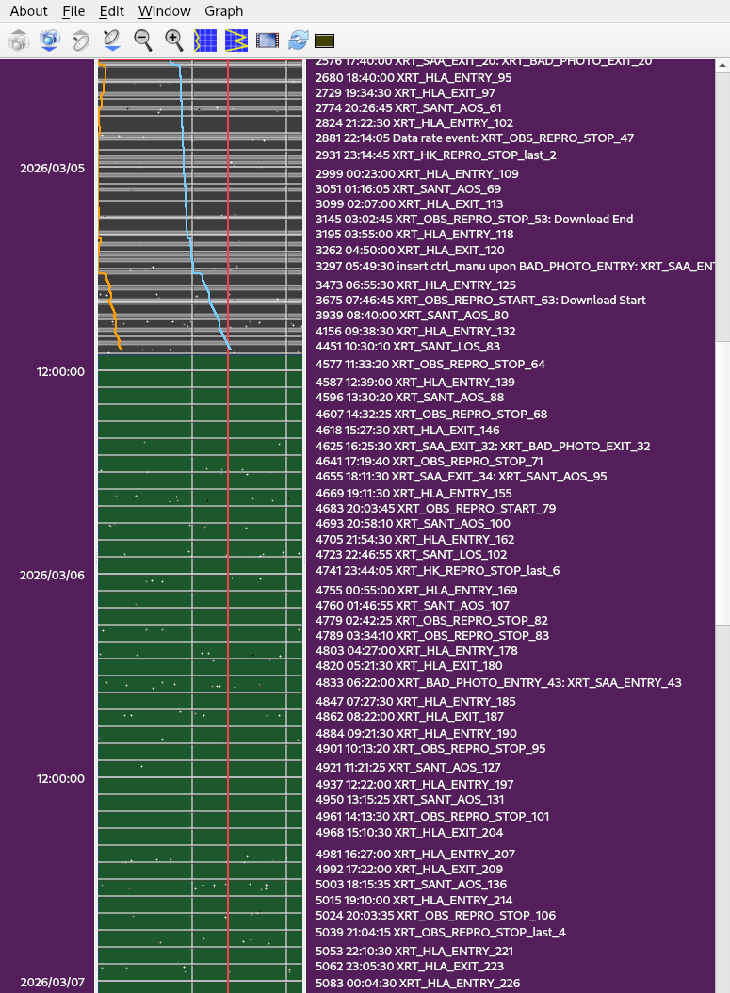Click the blue zigzag graph icon
The image size is (730, 993).
pyautogui.click(x=236, y=41)
